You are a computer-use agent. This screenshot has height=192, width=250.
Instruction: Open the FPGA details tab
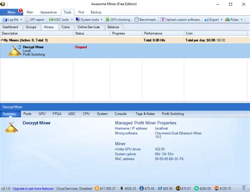[57, 114]
